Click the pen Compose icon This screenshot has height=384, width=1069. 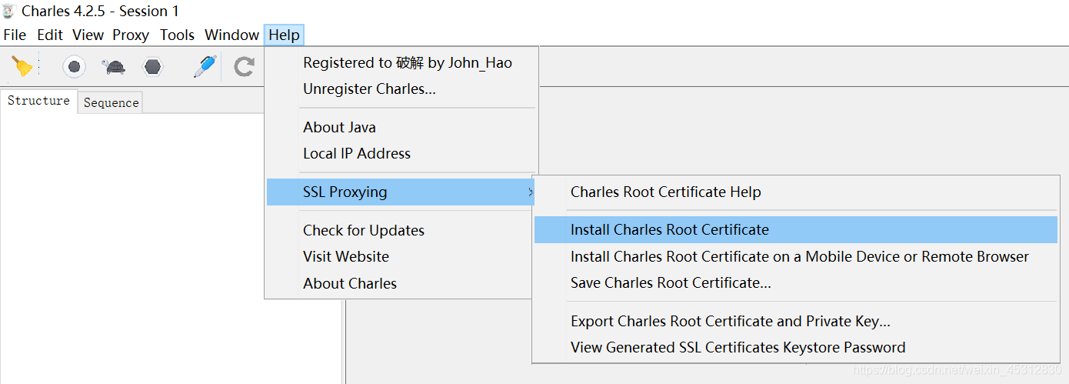coord(205,67)
